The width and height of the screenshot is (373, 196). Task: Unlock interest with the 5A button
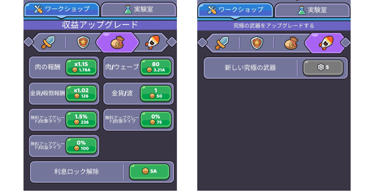[x=150, y=171]
